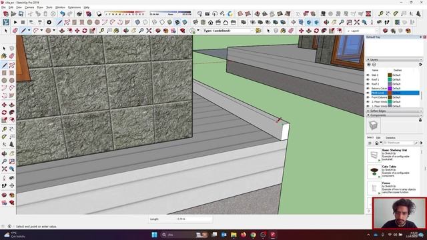The height and width of the screenshot is (240, 427).
Task: Click the Save floppy disk icon
Action: [x=21, y=14]
